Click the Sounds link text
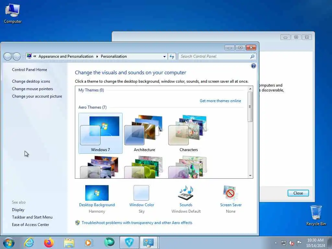 click(x=186, y=205)
